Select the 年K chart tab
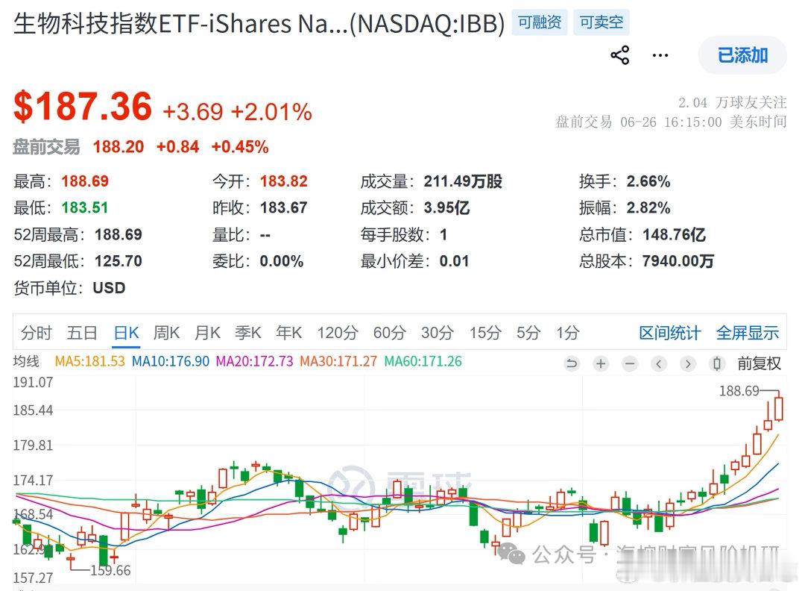 tap(288, 333)
